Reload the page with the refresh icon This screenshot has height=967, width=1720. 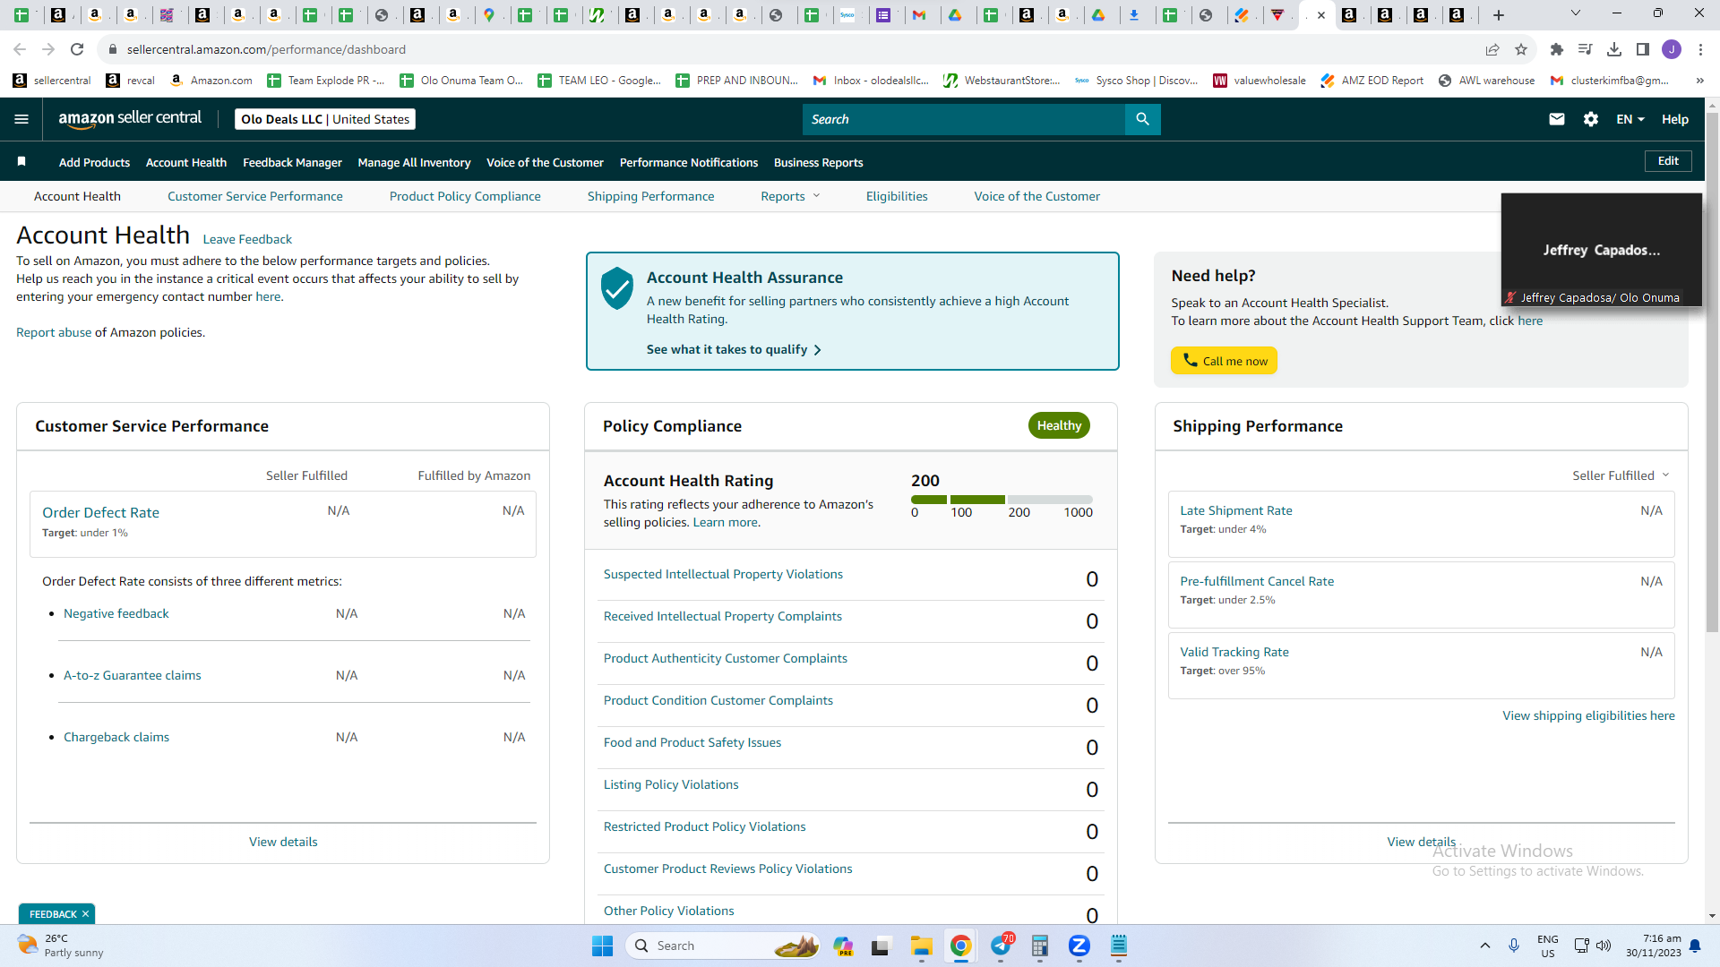pyautogui.click(x=77, y=49)
